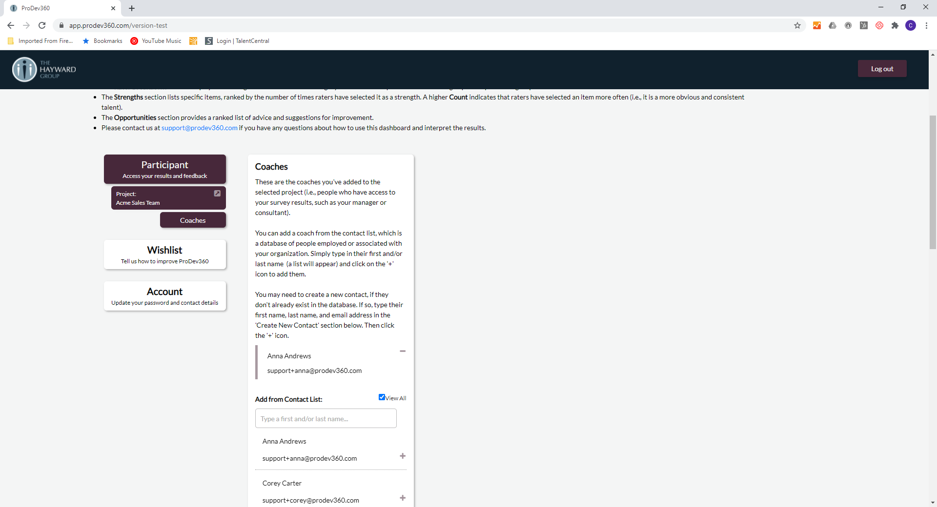
Task: Click the dark square extension icon
Action: click(x=864, y=25)
